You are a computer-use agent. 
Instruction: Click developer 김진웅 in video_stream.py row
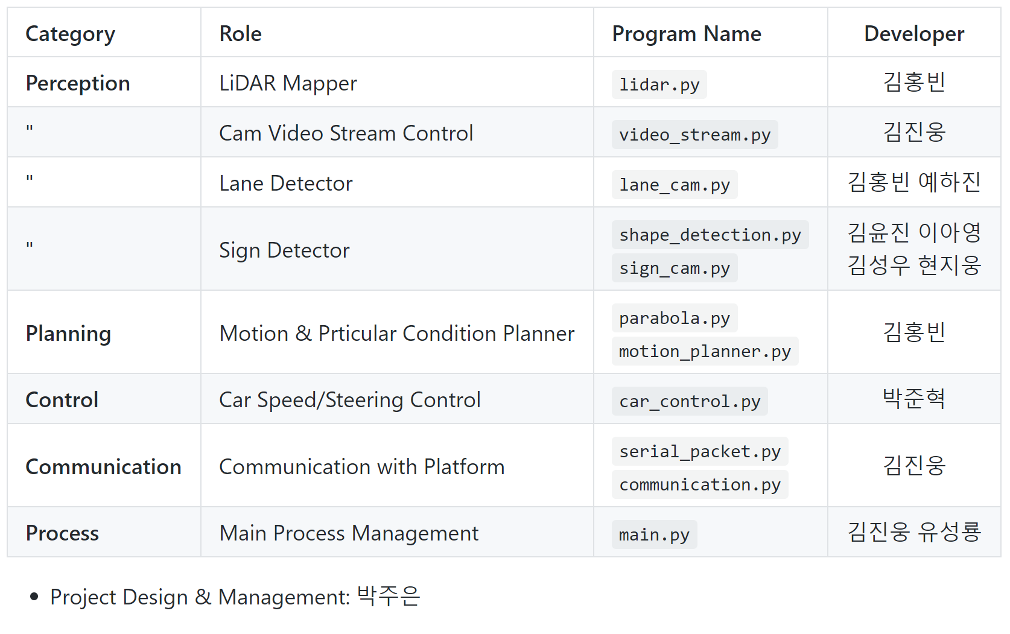point(914,132)
